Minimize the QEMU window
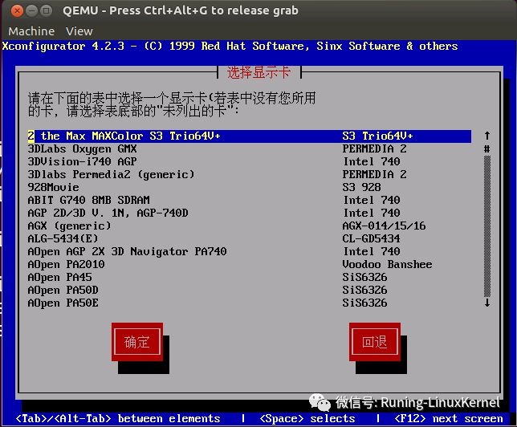517x427 pixels. (31, 11)
